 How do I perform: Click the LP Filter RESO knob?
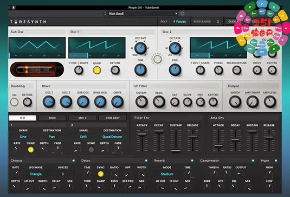click(x=159, y=101)
